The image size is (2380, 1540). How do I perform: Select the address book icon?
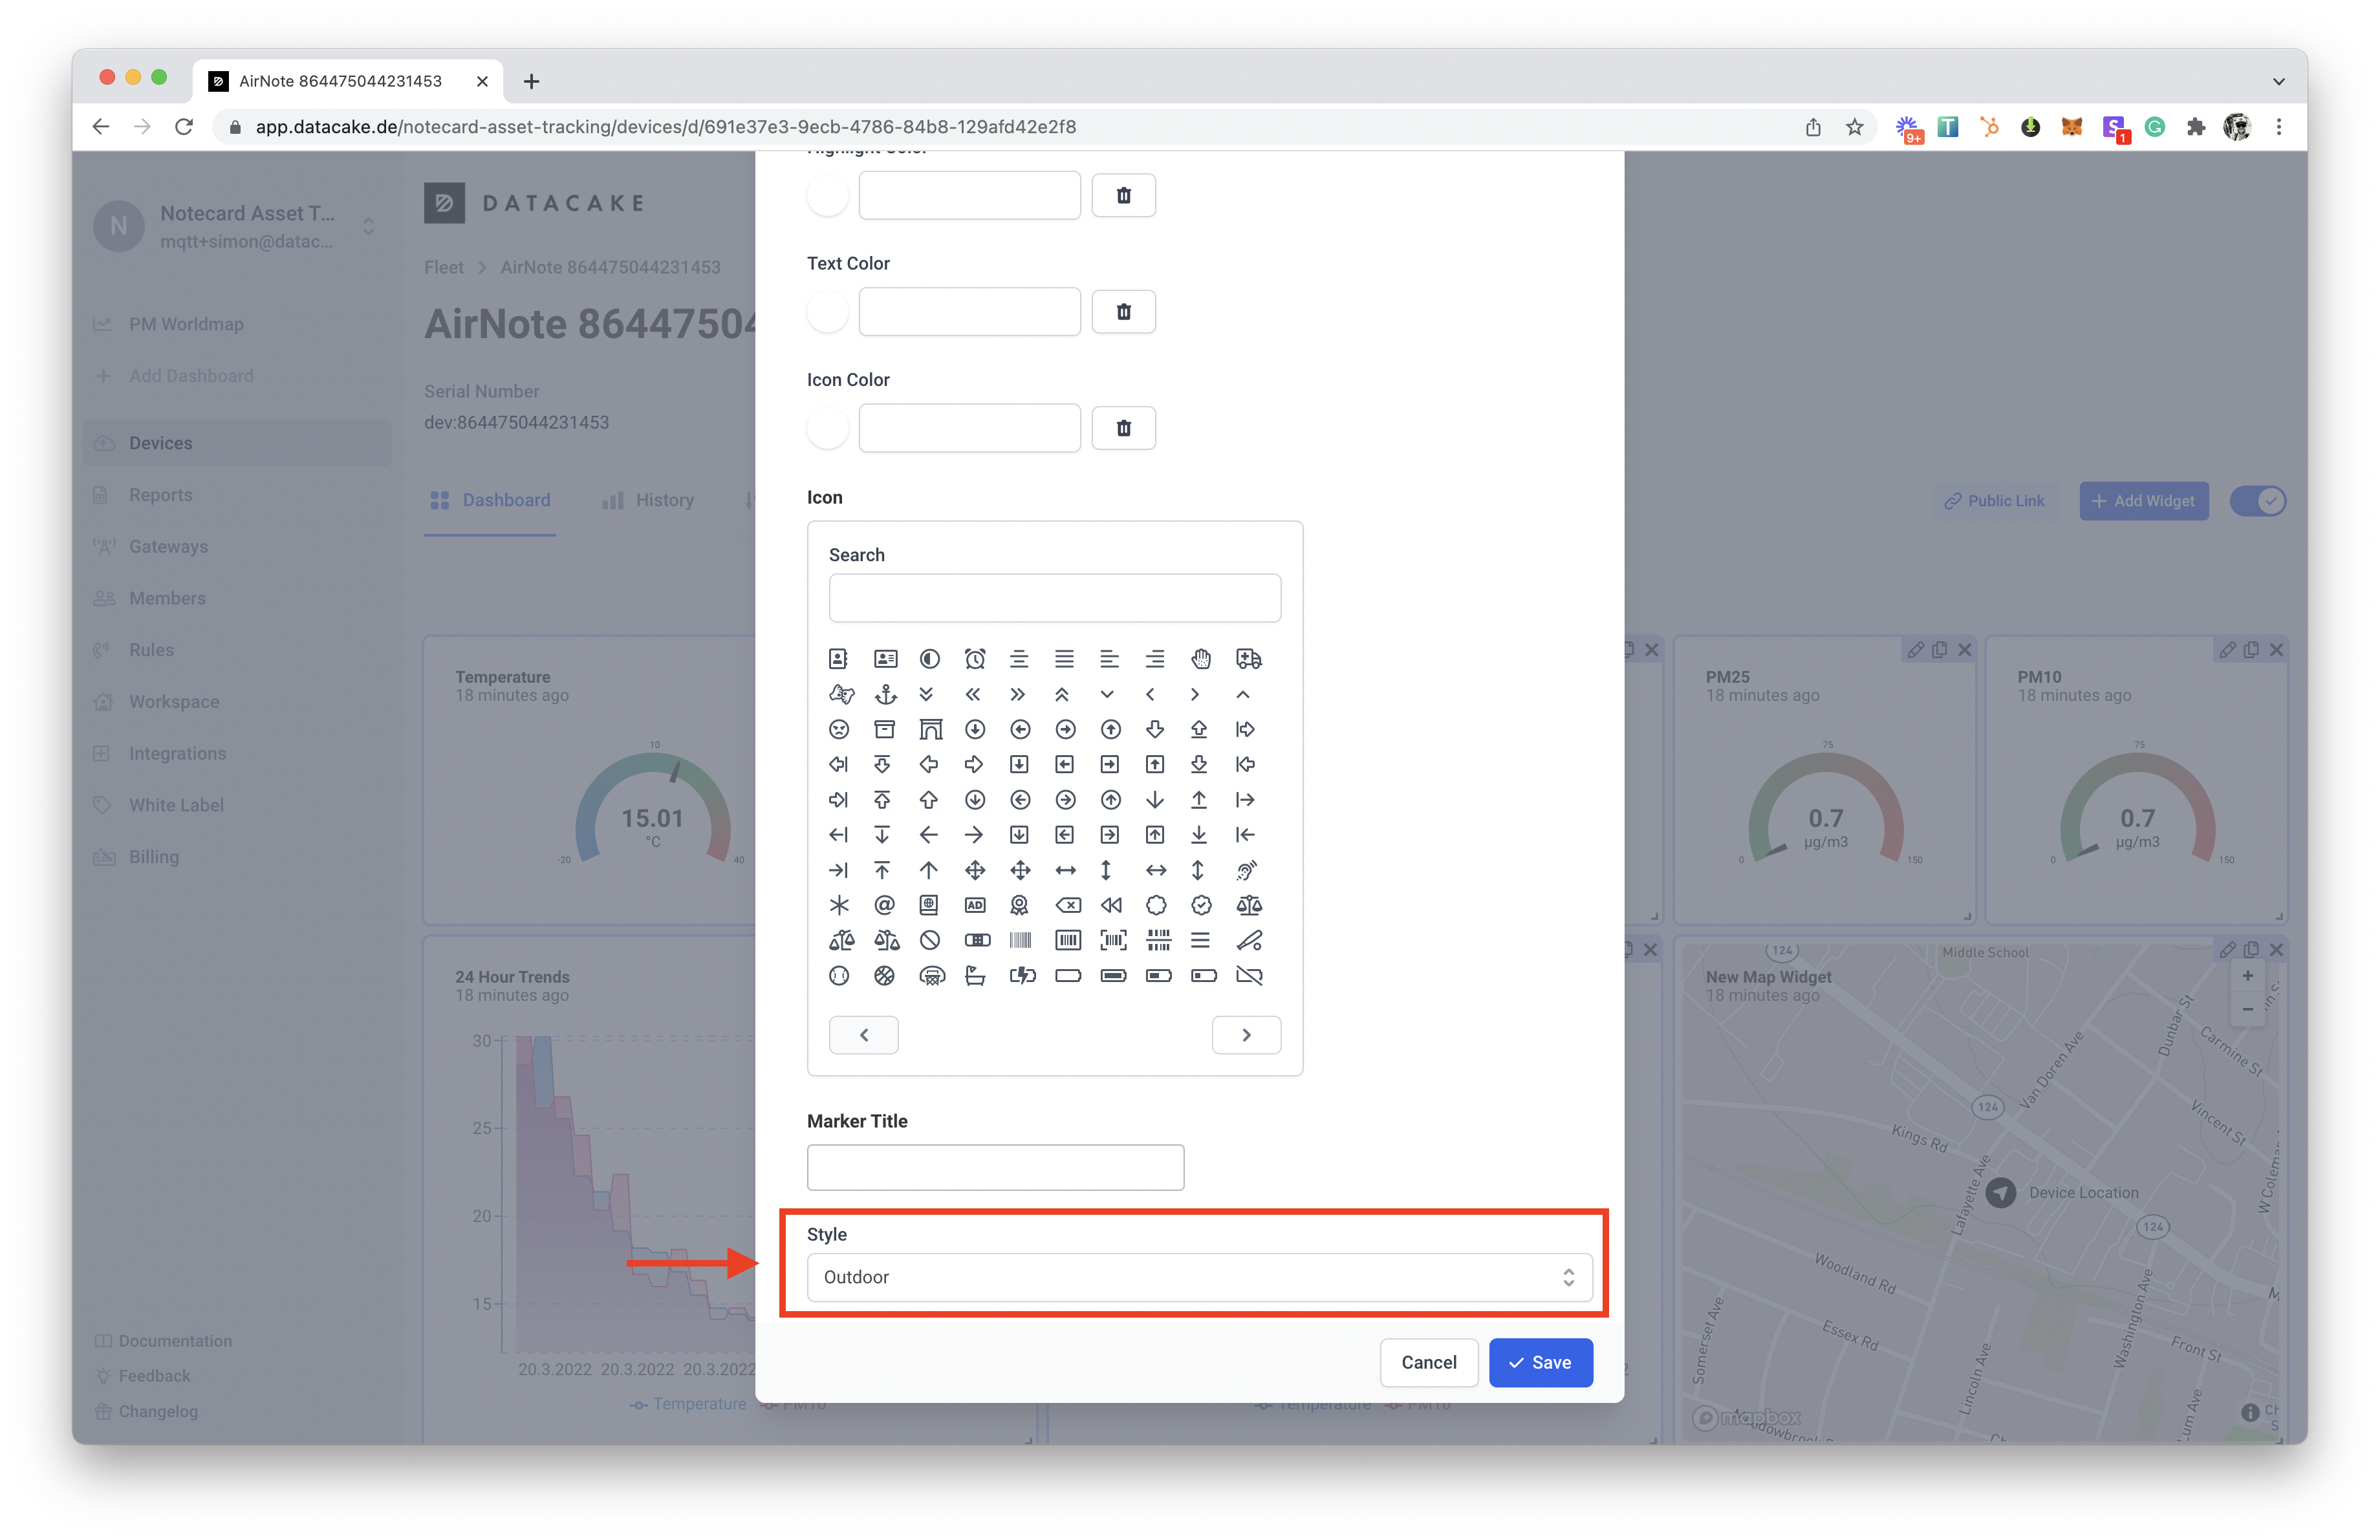[839, 659]
